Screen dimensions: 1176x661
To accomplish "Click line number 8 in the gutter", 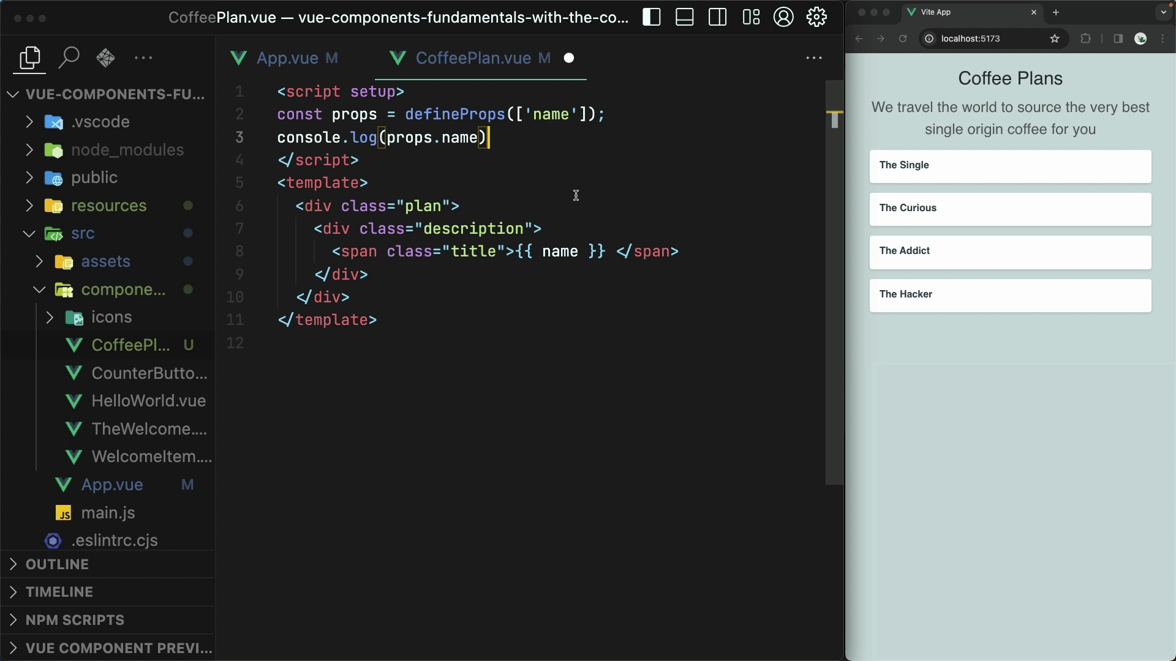I will [x=239, y=252].
